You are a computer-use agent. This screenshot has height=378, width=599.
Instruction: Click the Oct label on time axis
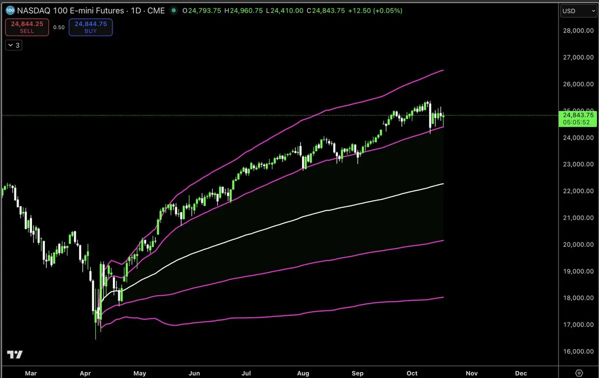412,373
